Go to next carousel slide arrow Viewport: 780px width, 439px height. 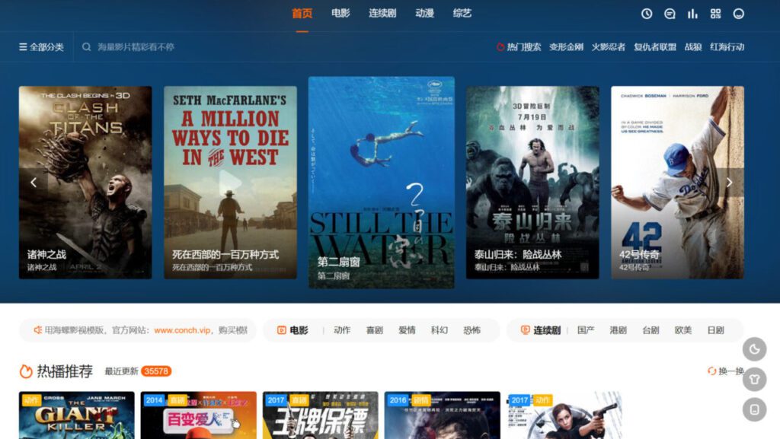(729, 183)
